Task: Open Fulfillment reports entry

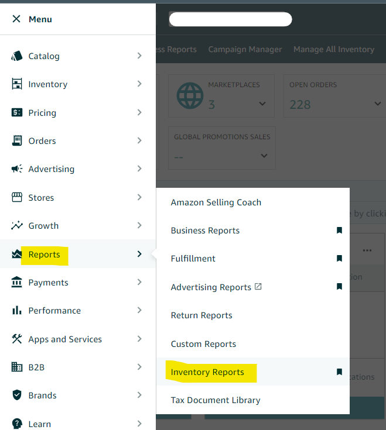Action: pos(193,259)
